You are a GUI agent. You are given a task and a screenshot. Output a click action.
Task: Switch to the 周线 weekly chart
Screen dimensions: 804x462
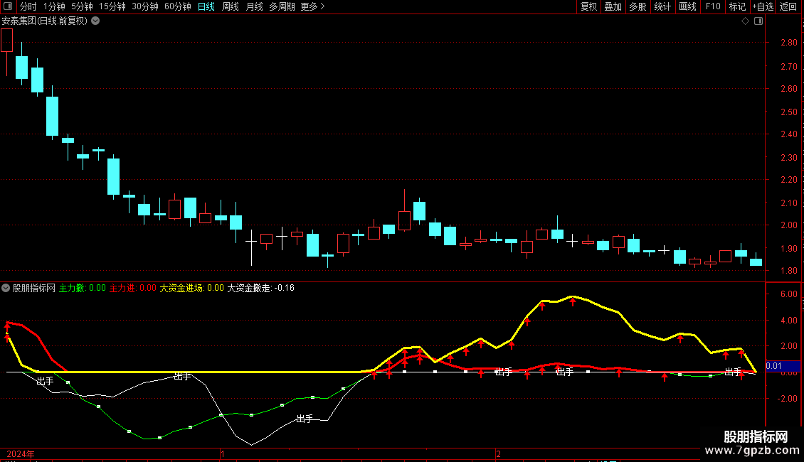tap(231, 6)
